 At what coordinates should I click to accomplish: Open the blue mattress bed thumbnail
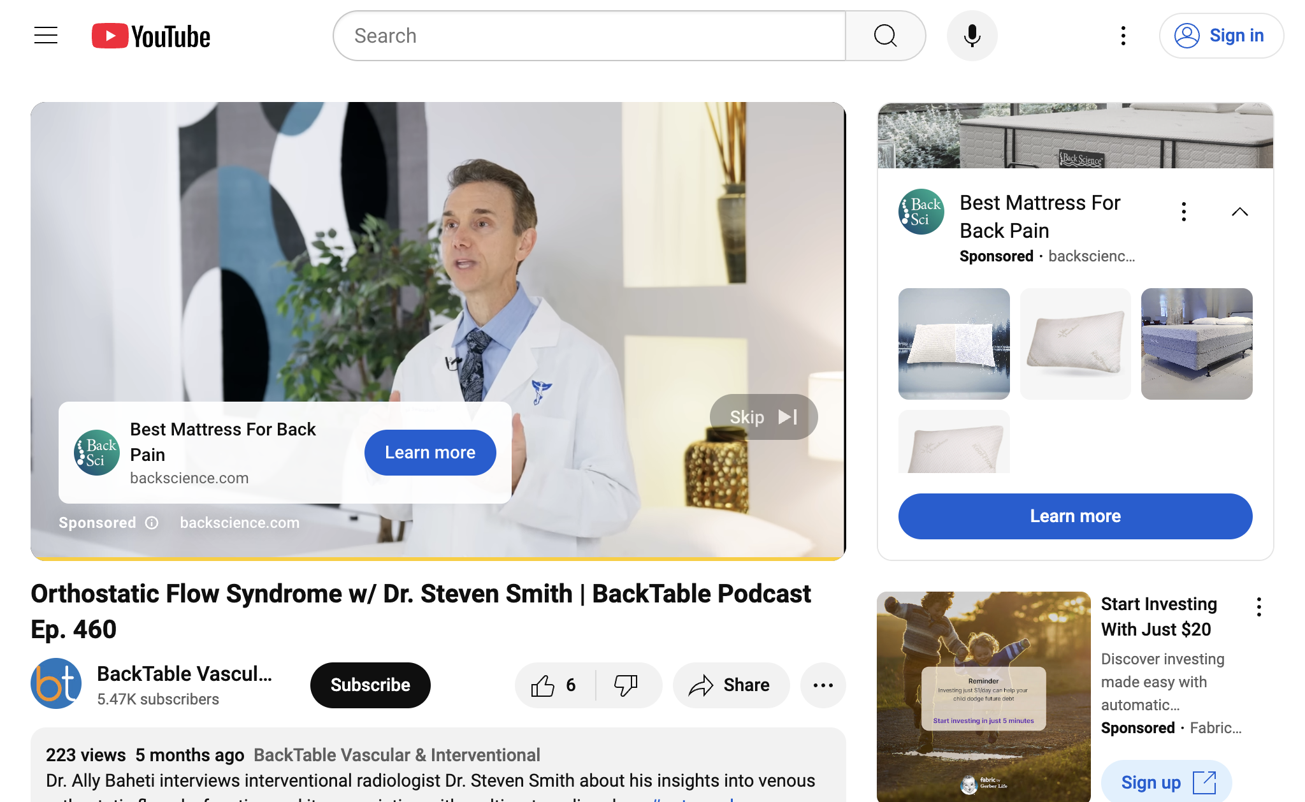click(1197, 344)
